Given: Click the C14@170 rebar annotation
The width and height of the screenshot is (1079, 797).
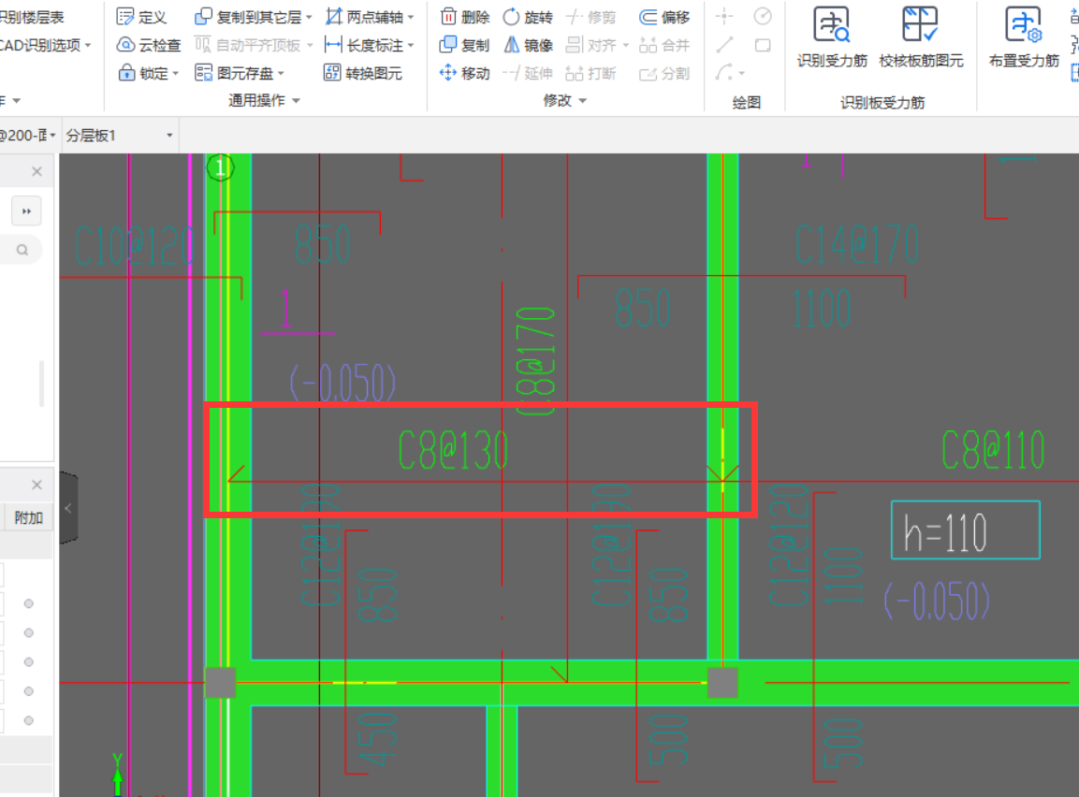Looking at the screenshot, I should (x=856, y=244).
